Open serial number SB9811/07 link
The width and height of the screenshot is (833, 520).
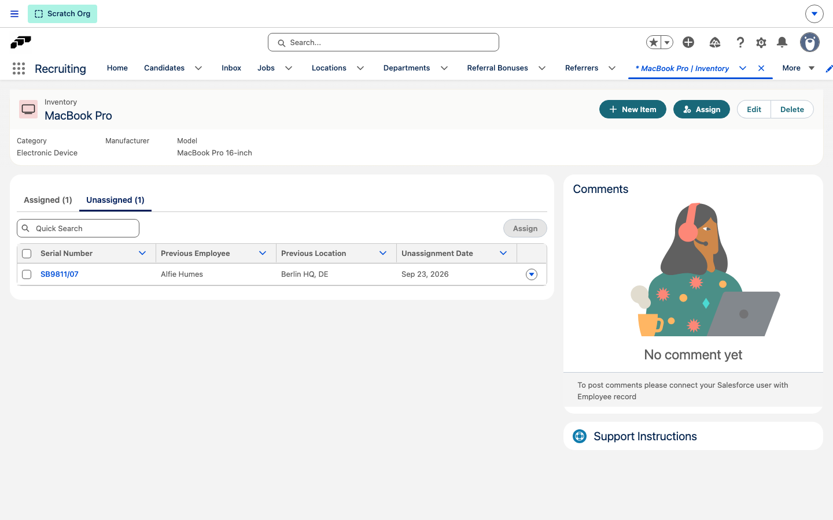[60, 274]
